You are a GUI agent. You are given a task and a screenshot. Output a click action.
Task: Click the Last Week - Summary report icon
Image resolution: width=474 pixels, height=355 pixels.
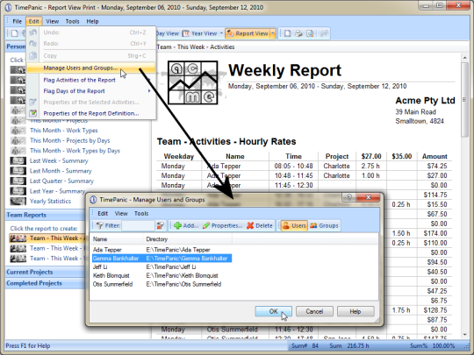(x=18, y=160)
